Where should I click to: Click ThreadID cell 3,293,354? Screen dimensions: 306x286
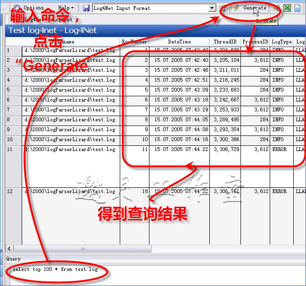[225, 130]
